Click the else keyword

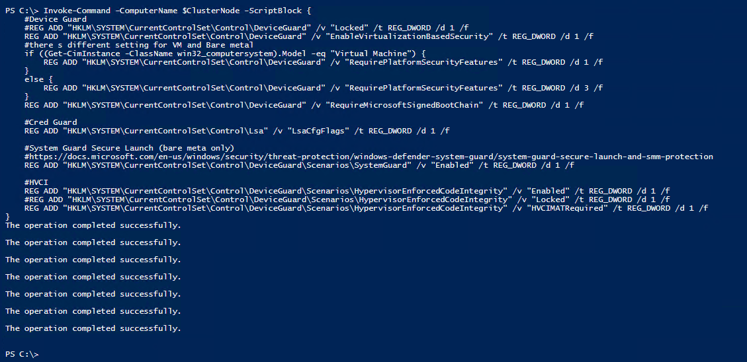click(34, 79)
